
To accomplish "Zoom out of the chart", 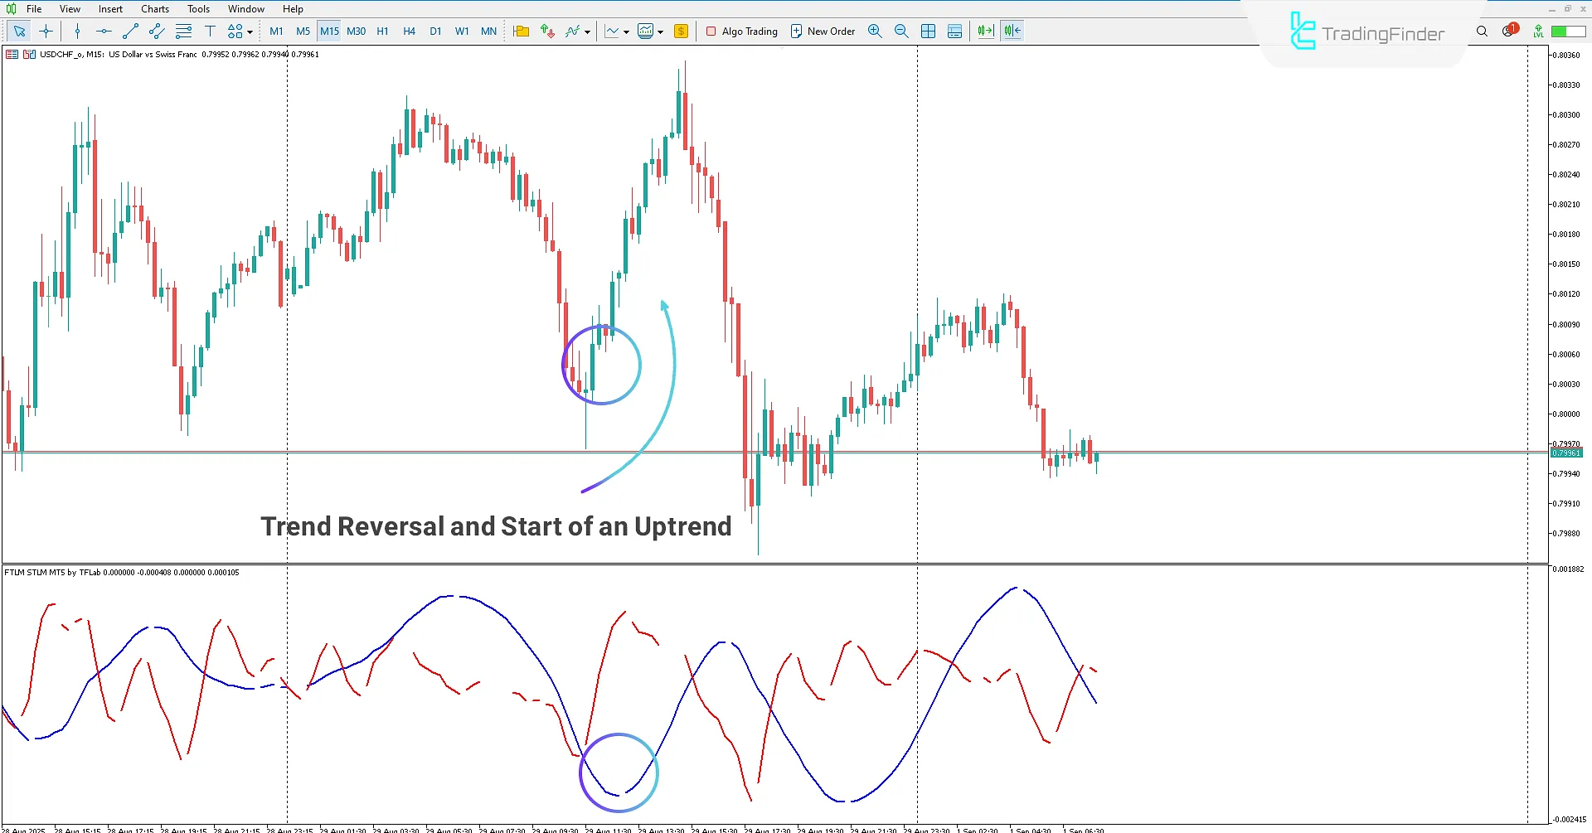I will click(901, 31).
